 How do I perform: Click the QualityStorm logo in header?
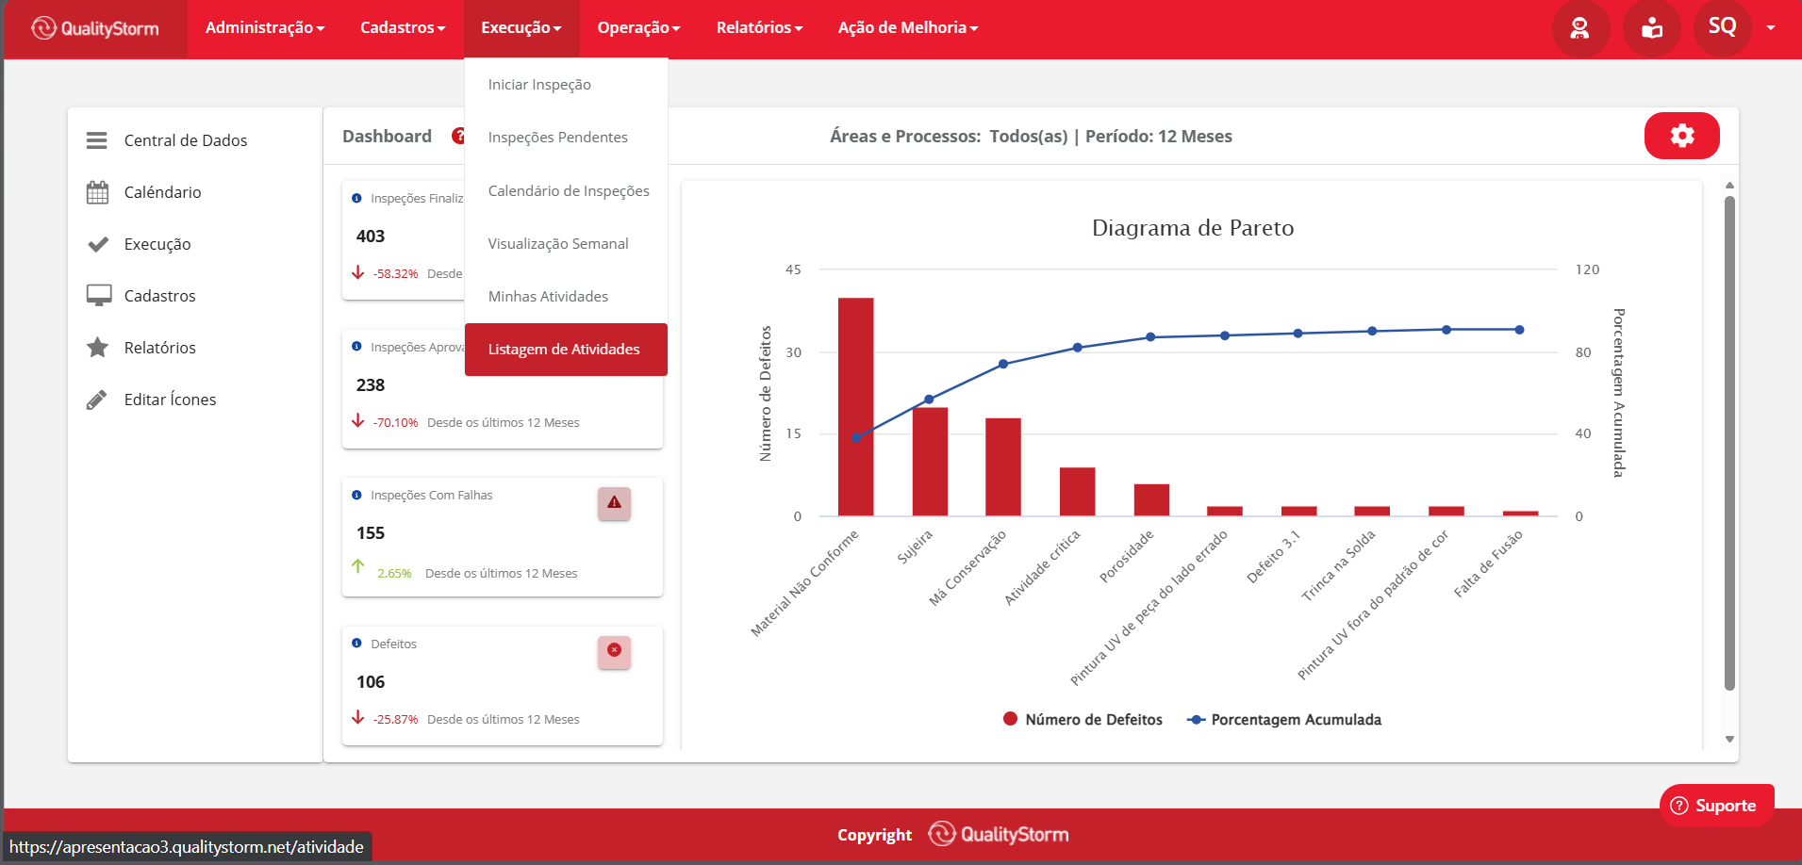[x=95, y=28]
